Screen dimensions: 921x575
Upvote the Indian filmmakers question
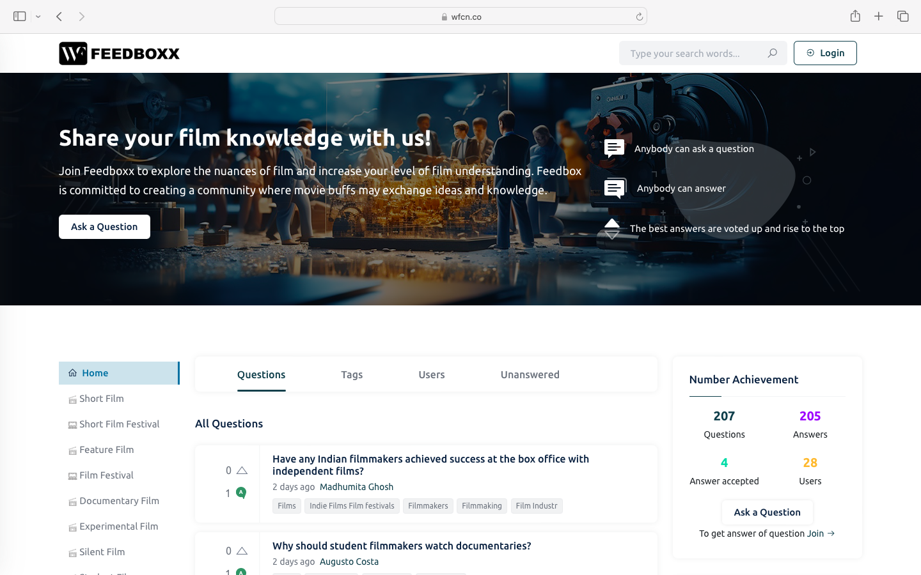tap(242, 471)
